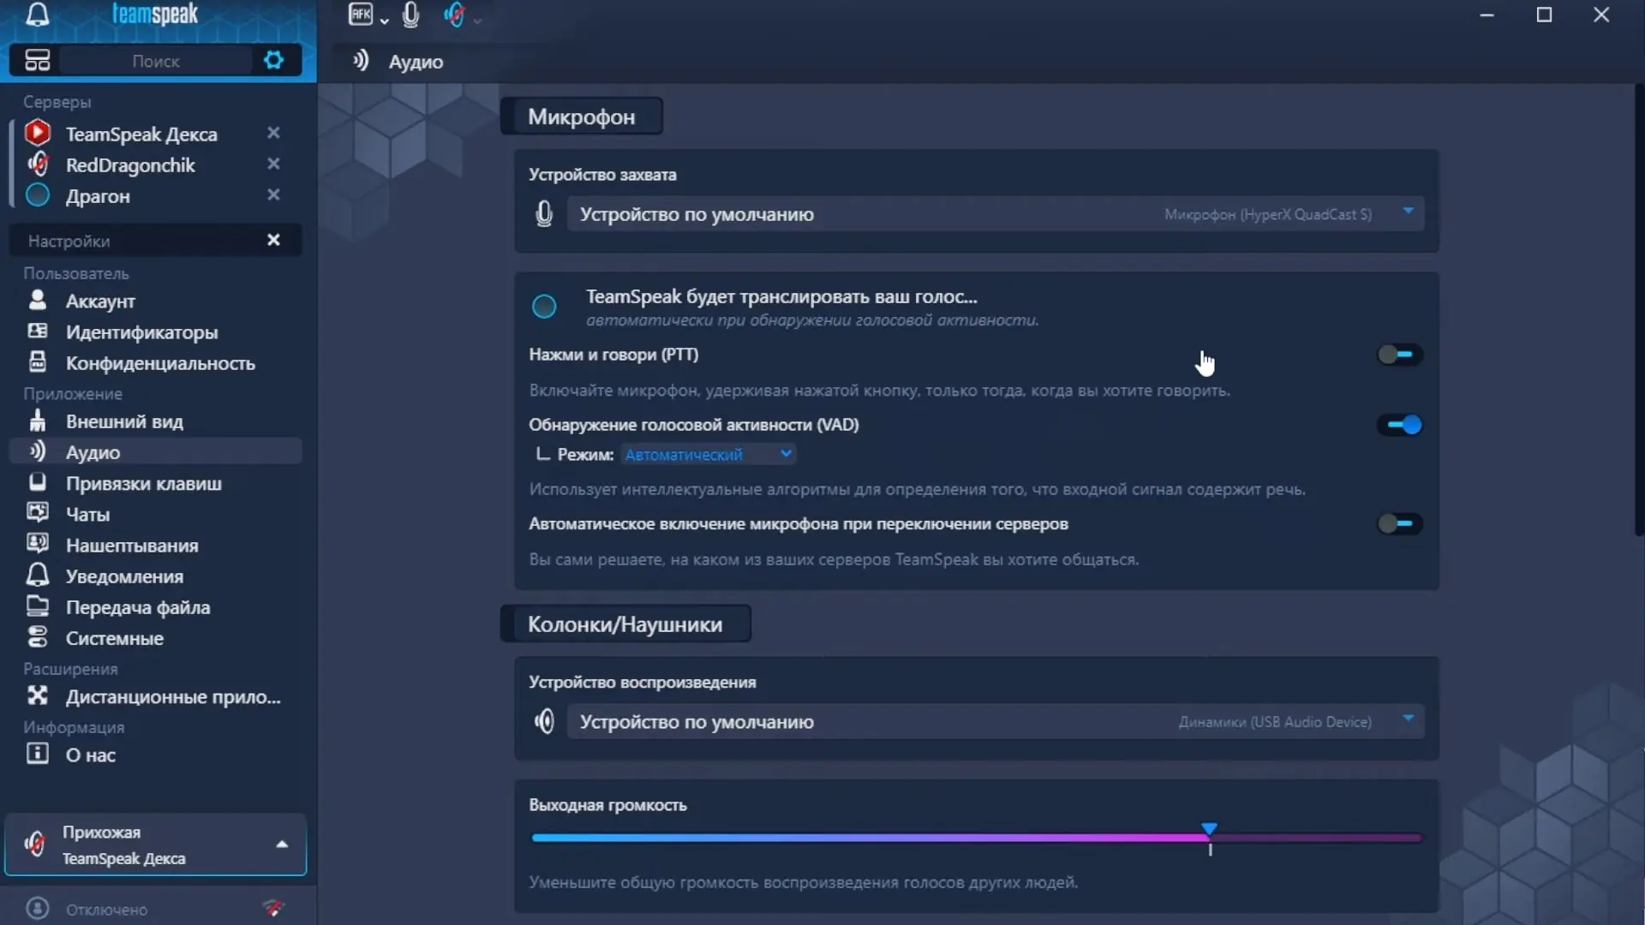
Task: Open Внешний вид settings
Action: tap(156, 421)
